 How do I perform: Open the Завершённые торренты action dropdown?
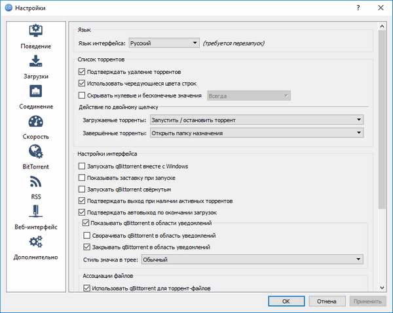pyautogui.click(x=257, y=133)
